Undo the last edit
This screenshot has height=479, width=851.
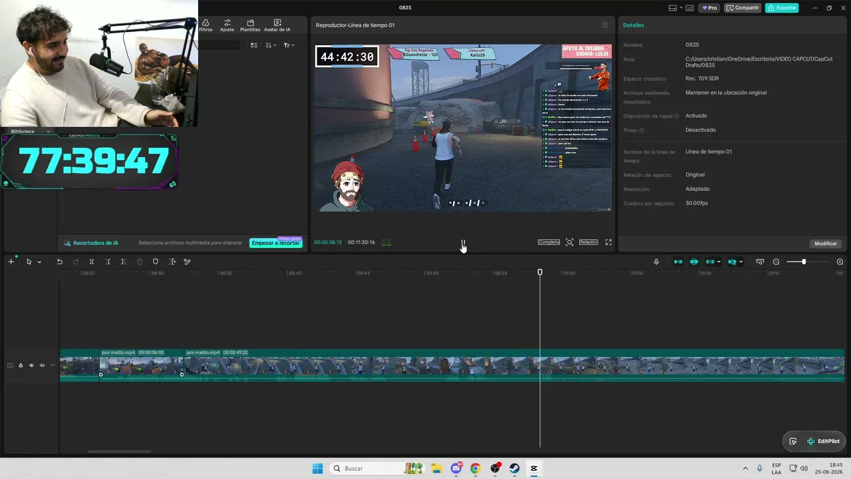59,262
